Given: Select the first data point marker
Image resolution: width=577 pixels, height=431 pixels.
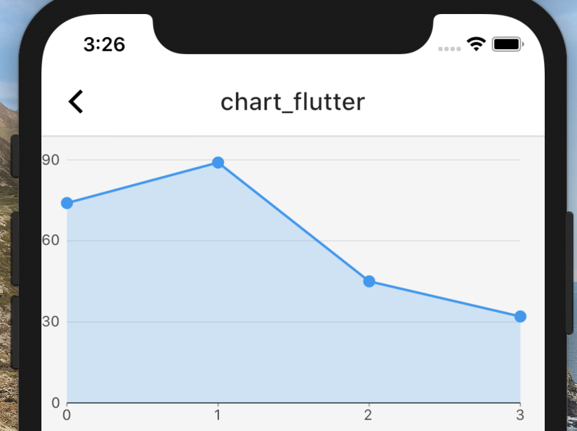Looking at the screenshot, I should point(66,202).
